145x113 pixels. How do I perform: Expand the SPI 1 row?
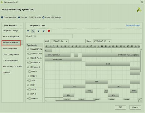click(x=27, y=94)
